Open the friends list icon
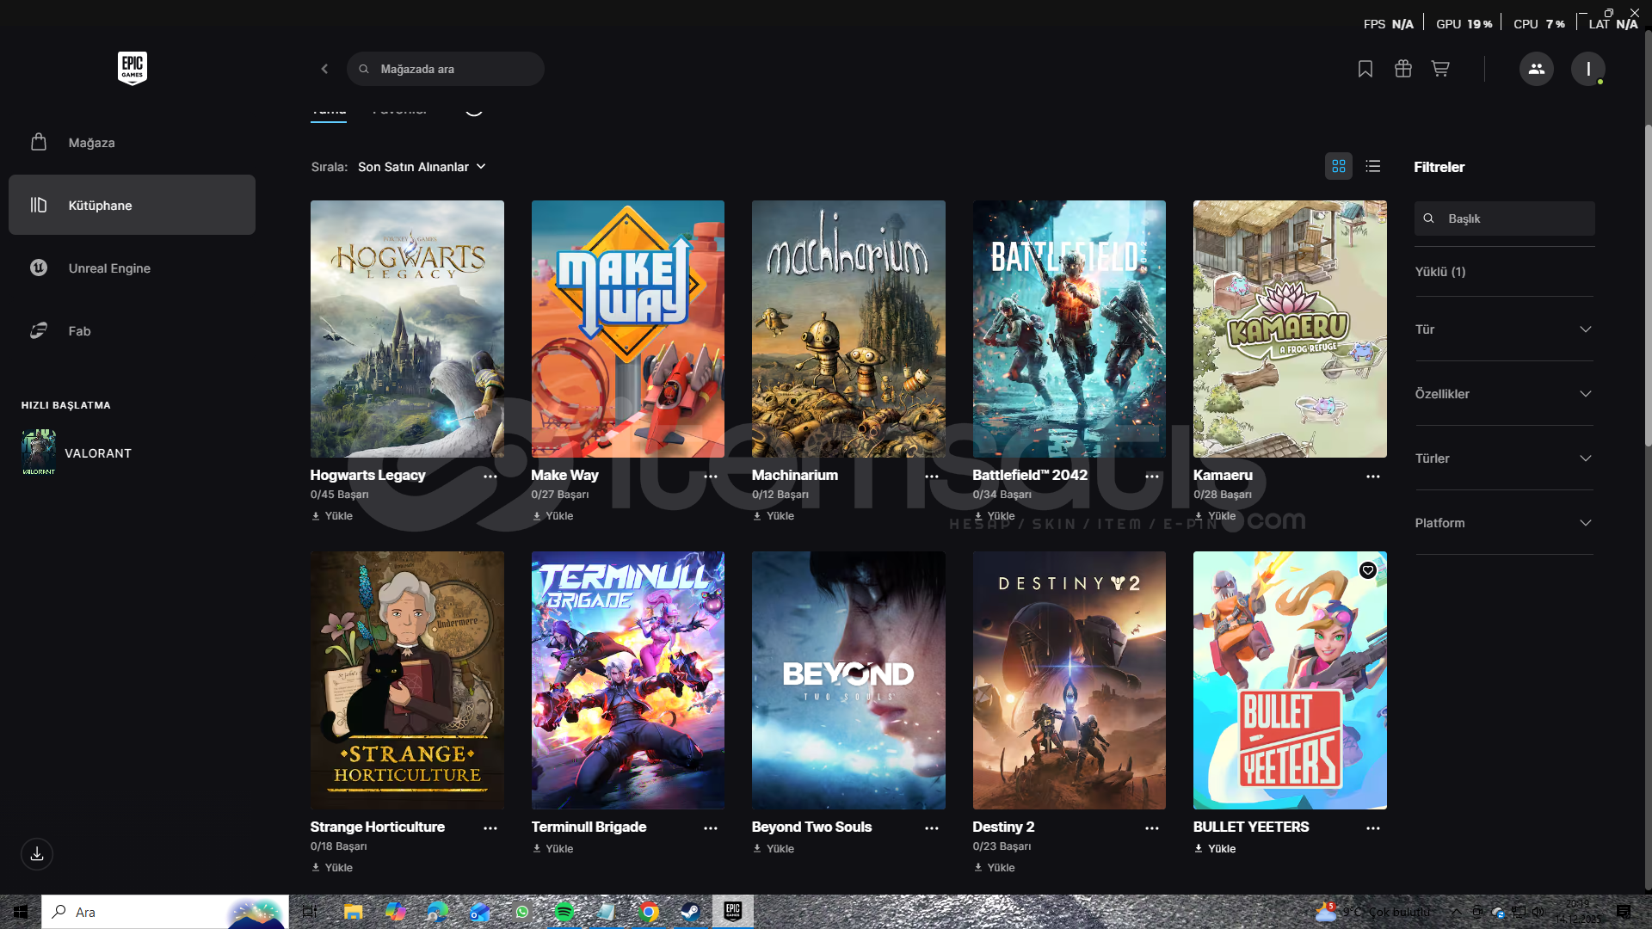 pos(1536,69)
